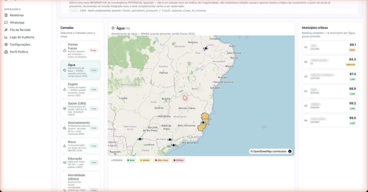Click the "live" badge on the Água card
This screenshot has height=192, width=368.
(x=94, y=70)
